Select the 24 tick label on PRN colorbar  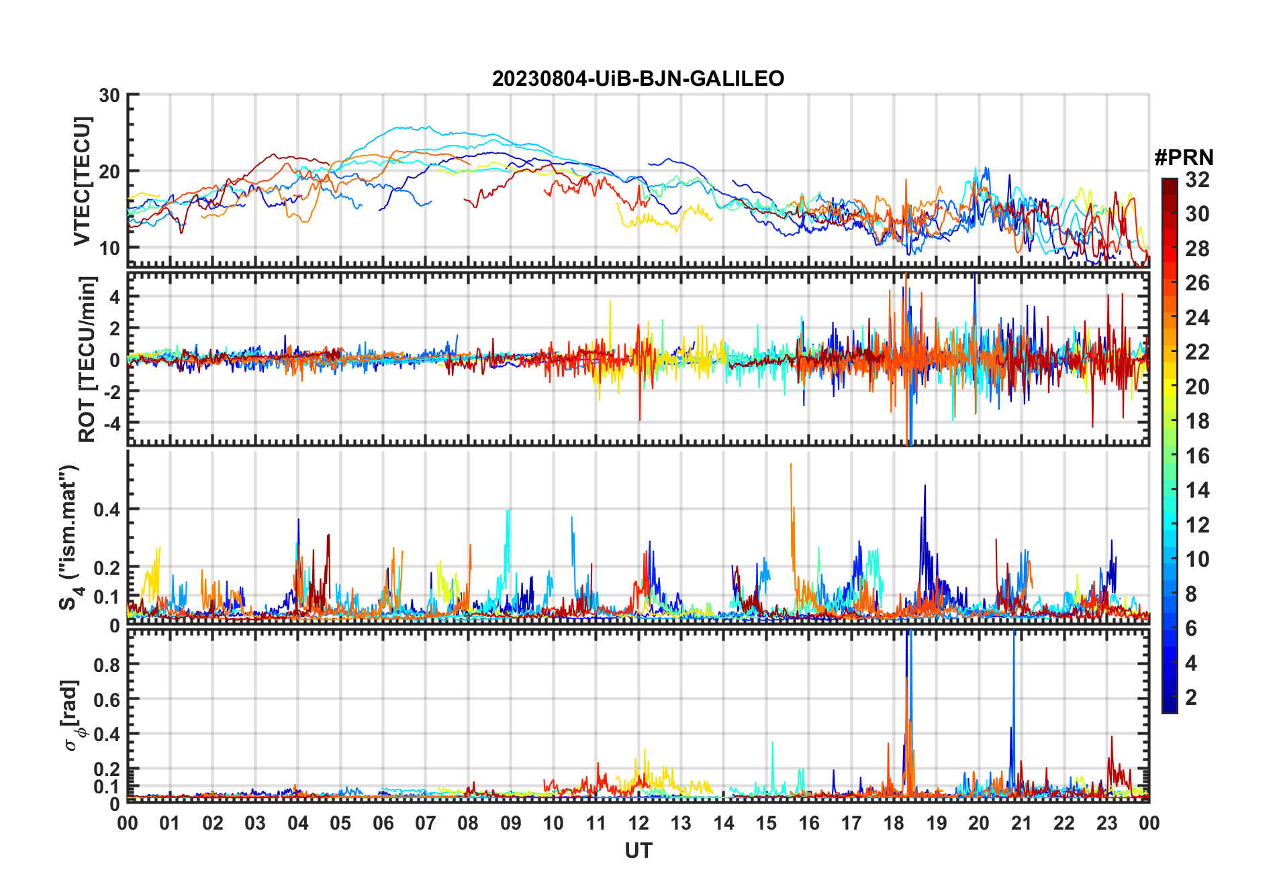tap(1197, 318)
